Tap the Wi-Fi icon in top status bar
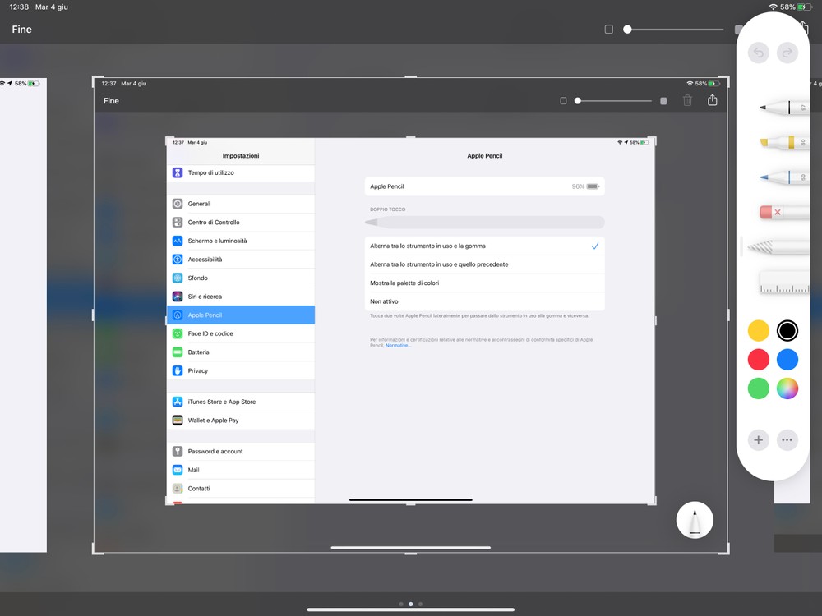 click(774, 7)
